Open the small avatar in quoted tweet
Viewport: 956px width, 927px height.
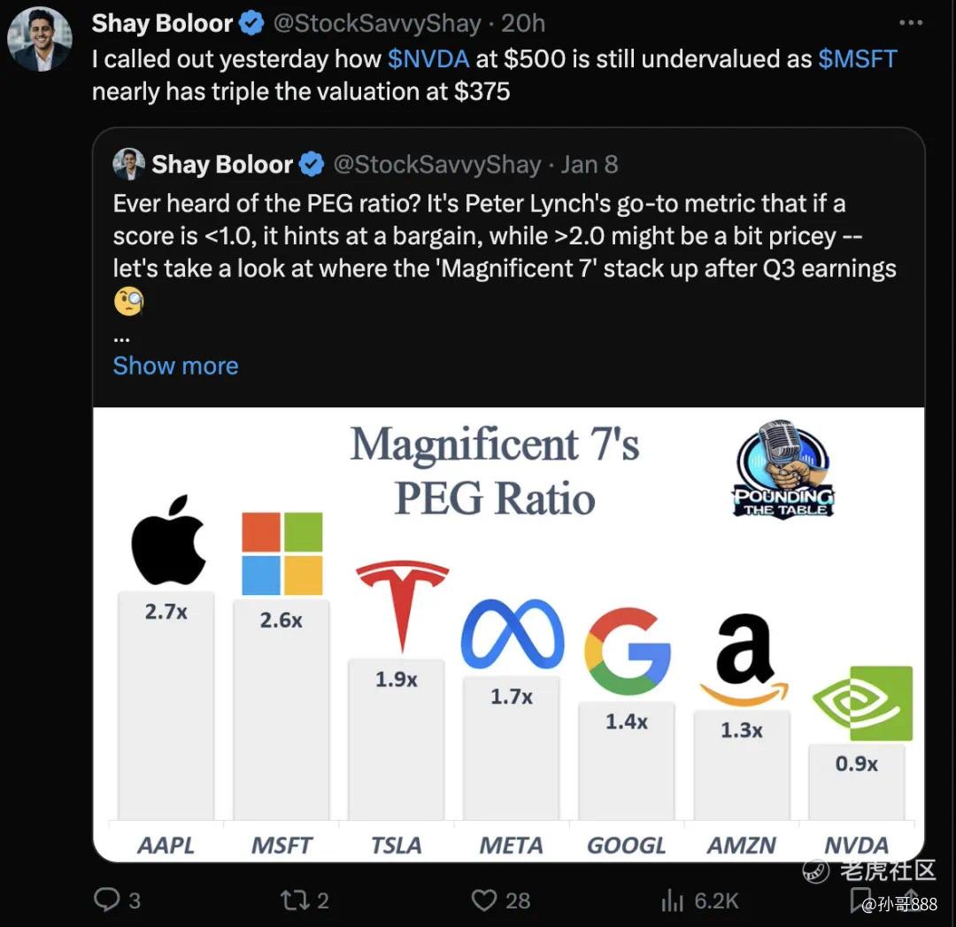(x=129, y=164)
